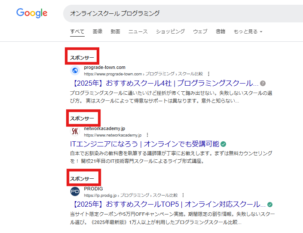Viewport: 303px width, 233px height.
Task: Click the スポンサー label above prograde-town.com
Action: [82, 58]
